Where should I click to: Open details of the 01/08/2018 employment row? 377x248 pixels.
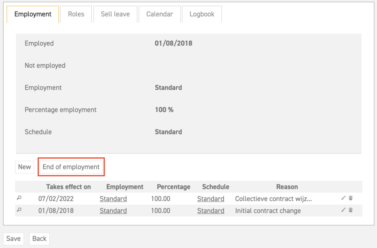(19, 210)
